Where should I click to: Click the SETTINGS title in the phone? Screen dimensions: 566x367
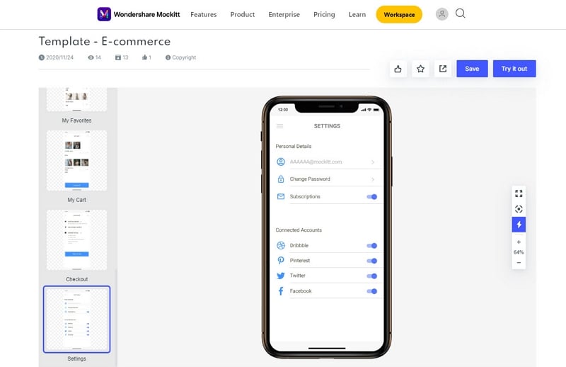[x=327, y=126]
